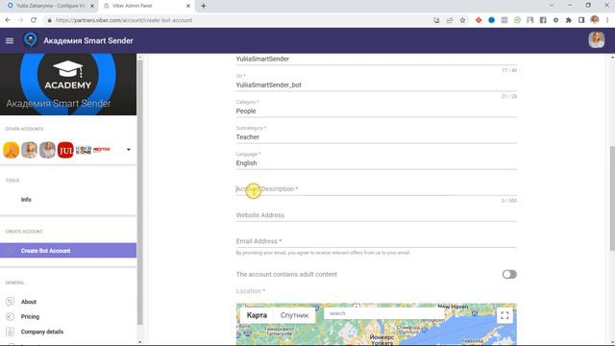Viewport: 615px width, 346px height.
Task: Open Create Bot Account in sidebar
Action: (x=68, y=250)
